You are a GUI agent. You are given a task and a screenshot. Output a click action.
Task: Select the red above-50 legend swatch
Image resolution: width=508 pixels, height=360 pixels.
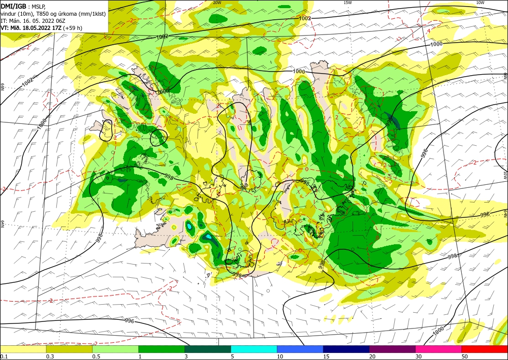point(485,349)
